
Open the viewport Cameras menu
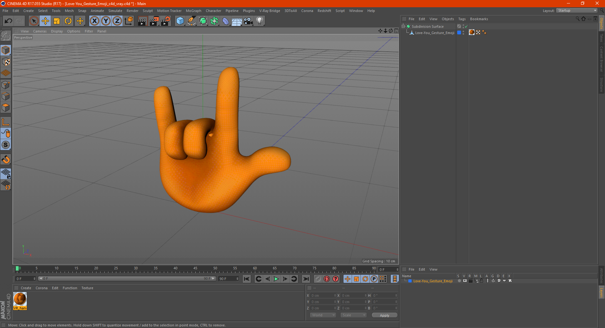tap(40, 31)
